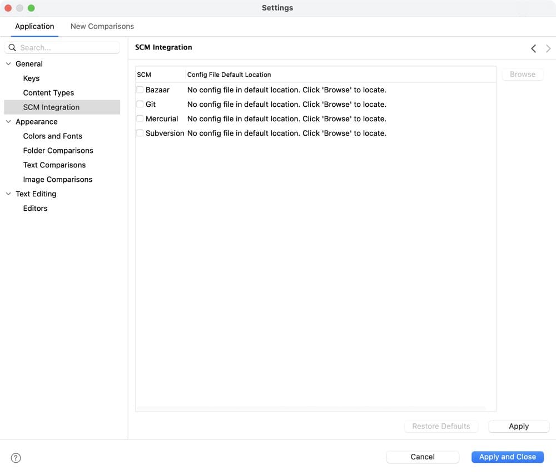Enable the Git checkbox
This screenshot has height=475, width=556.
coord(140,104)
